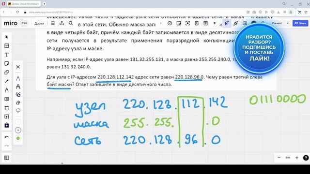Open the extensions cube icon
This screenshot has height=174, width=310.
pos(306,12)
